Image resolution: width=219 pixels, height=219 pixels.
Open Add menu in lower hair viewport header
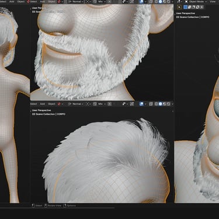coord(42,104)
